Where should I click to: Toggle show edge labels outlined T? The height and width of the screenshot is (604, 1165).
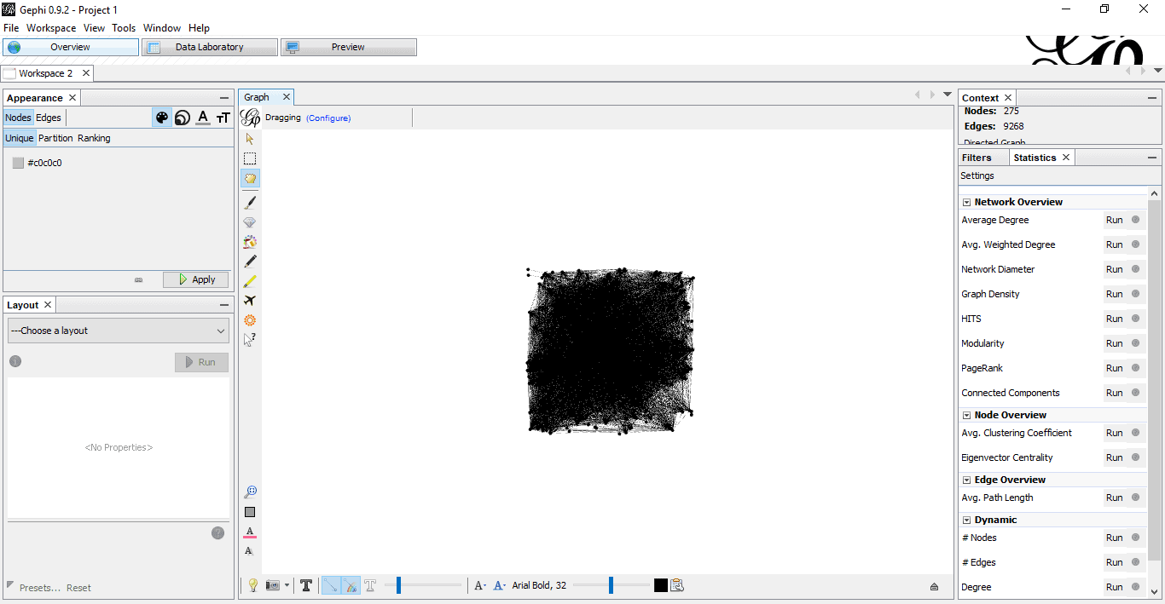point(370,585)
